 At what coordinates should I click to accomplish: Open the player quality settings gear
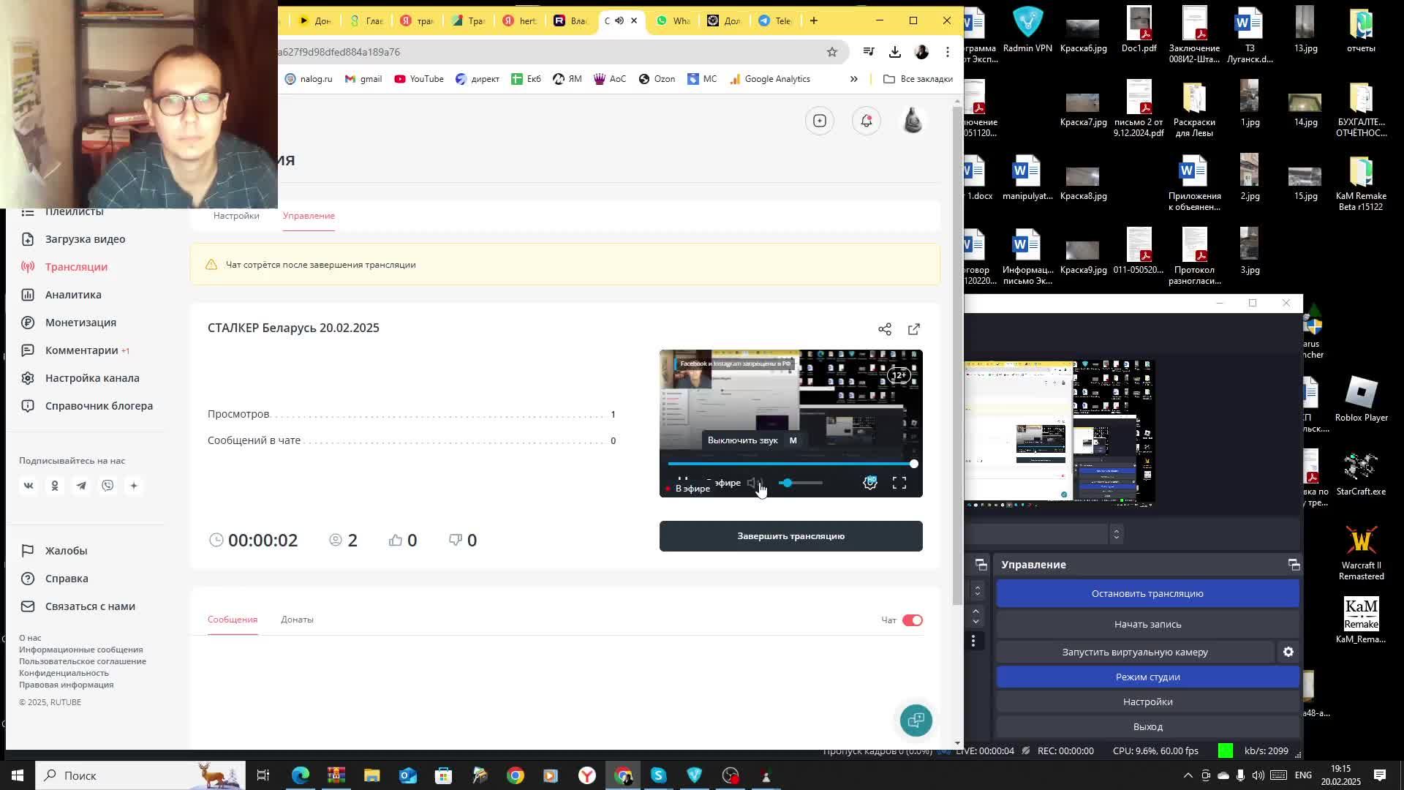tap(870, 483)
